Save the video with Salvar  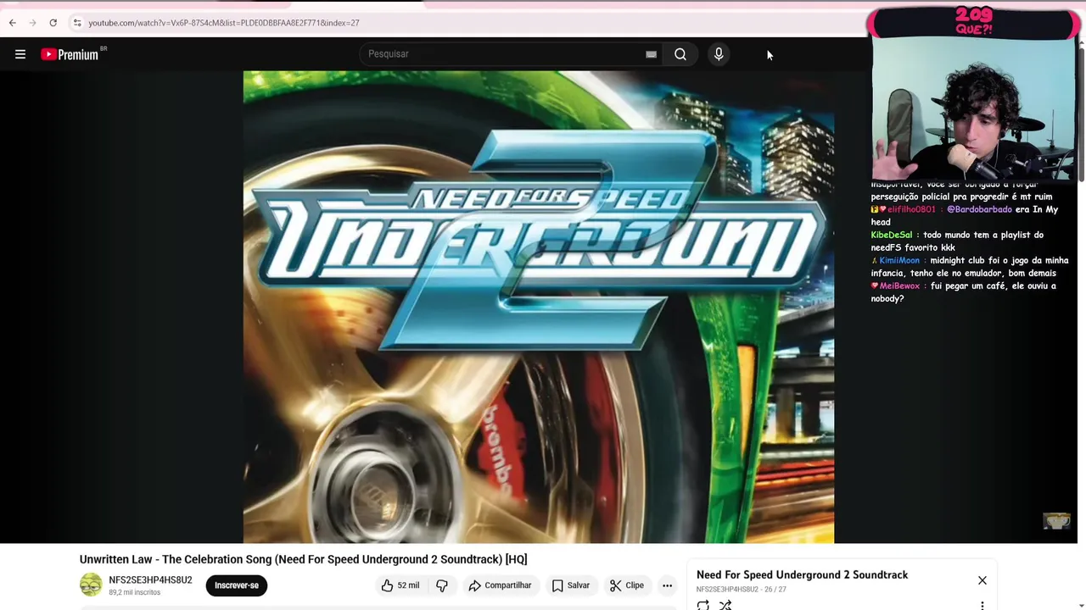coord(570,585)
